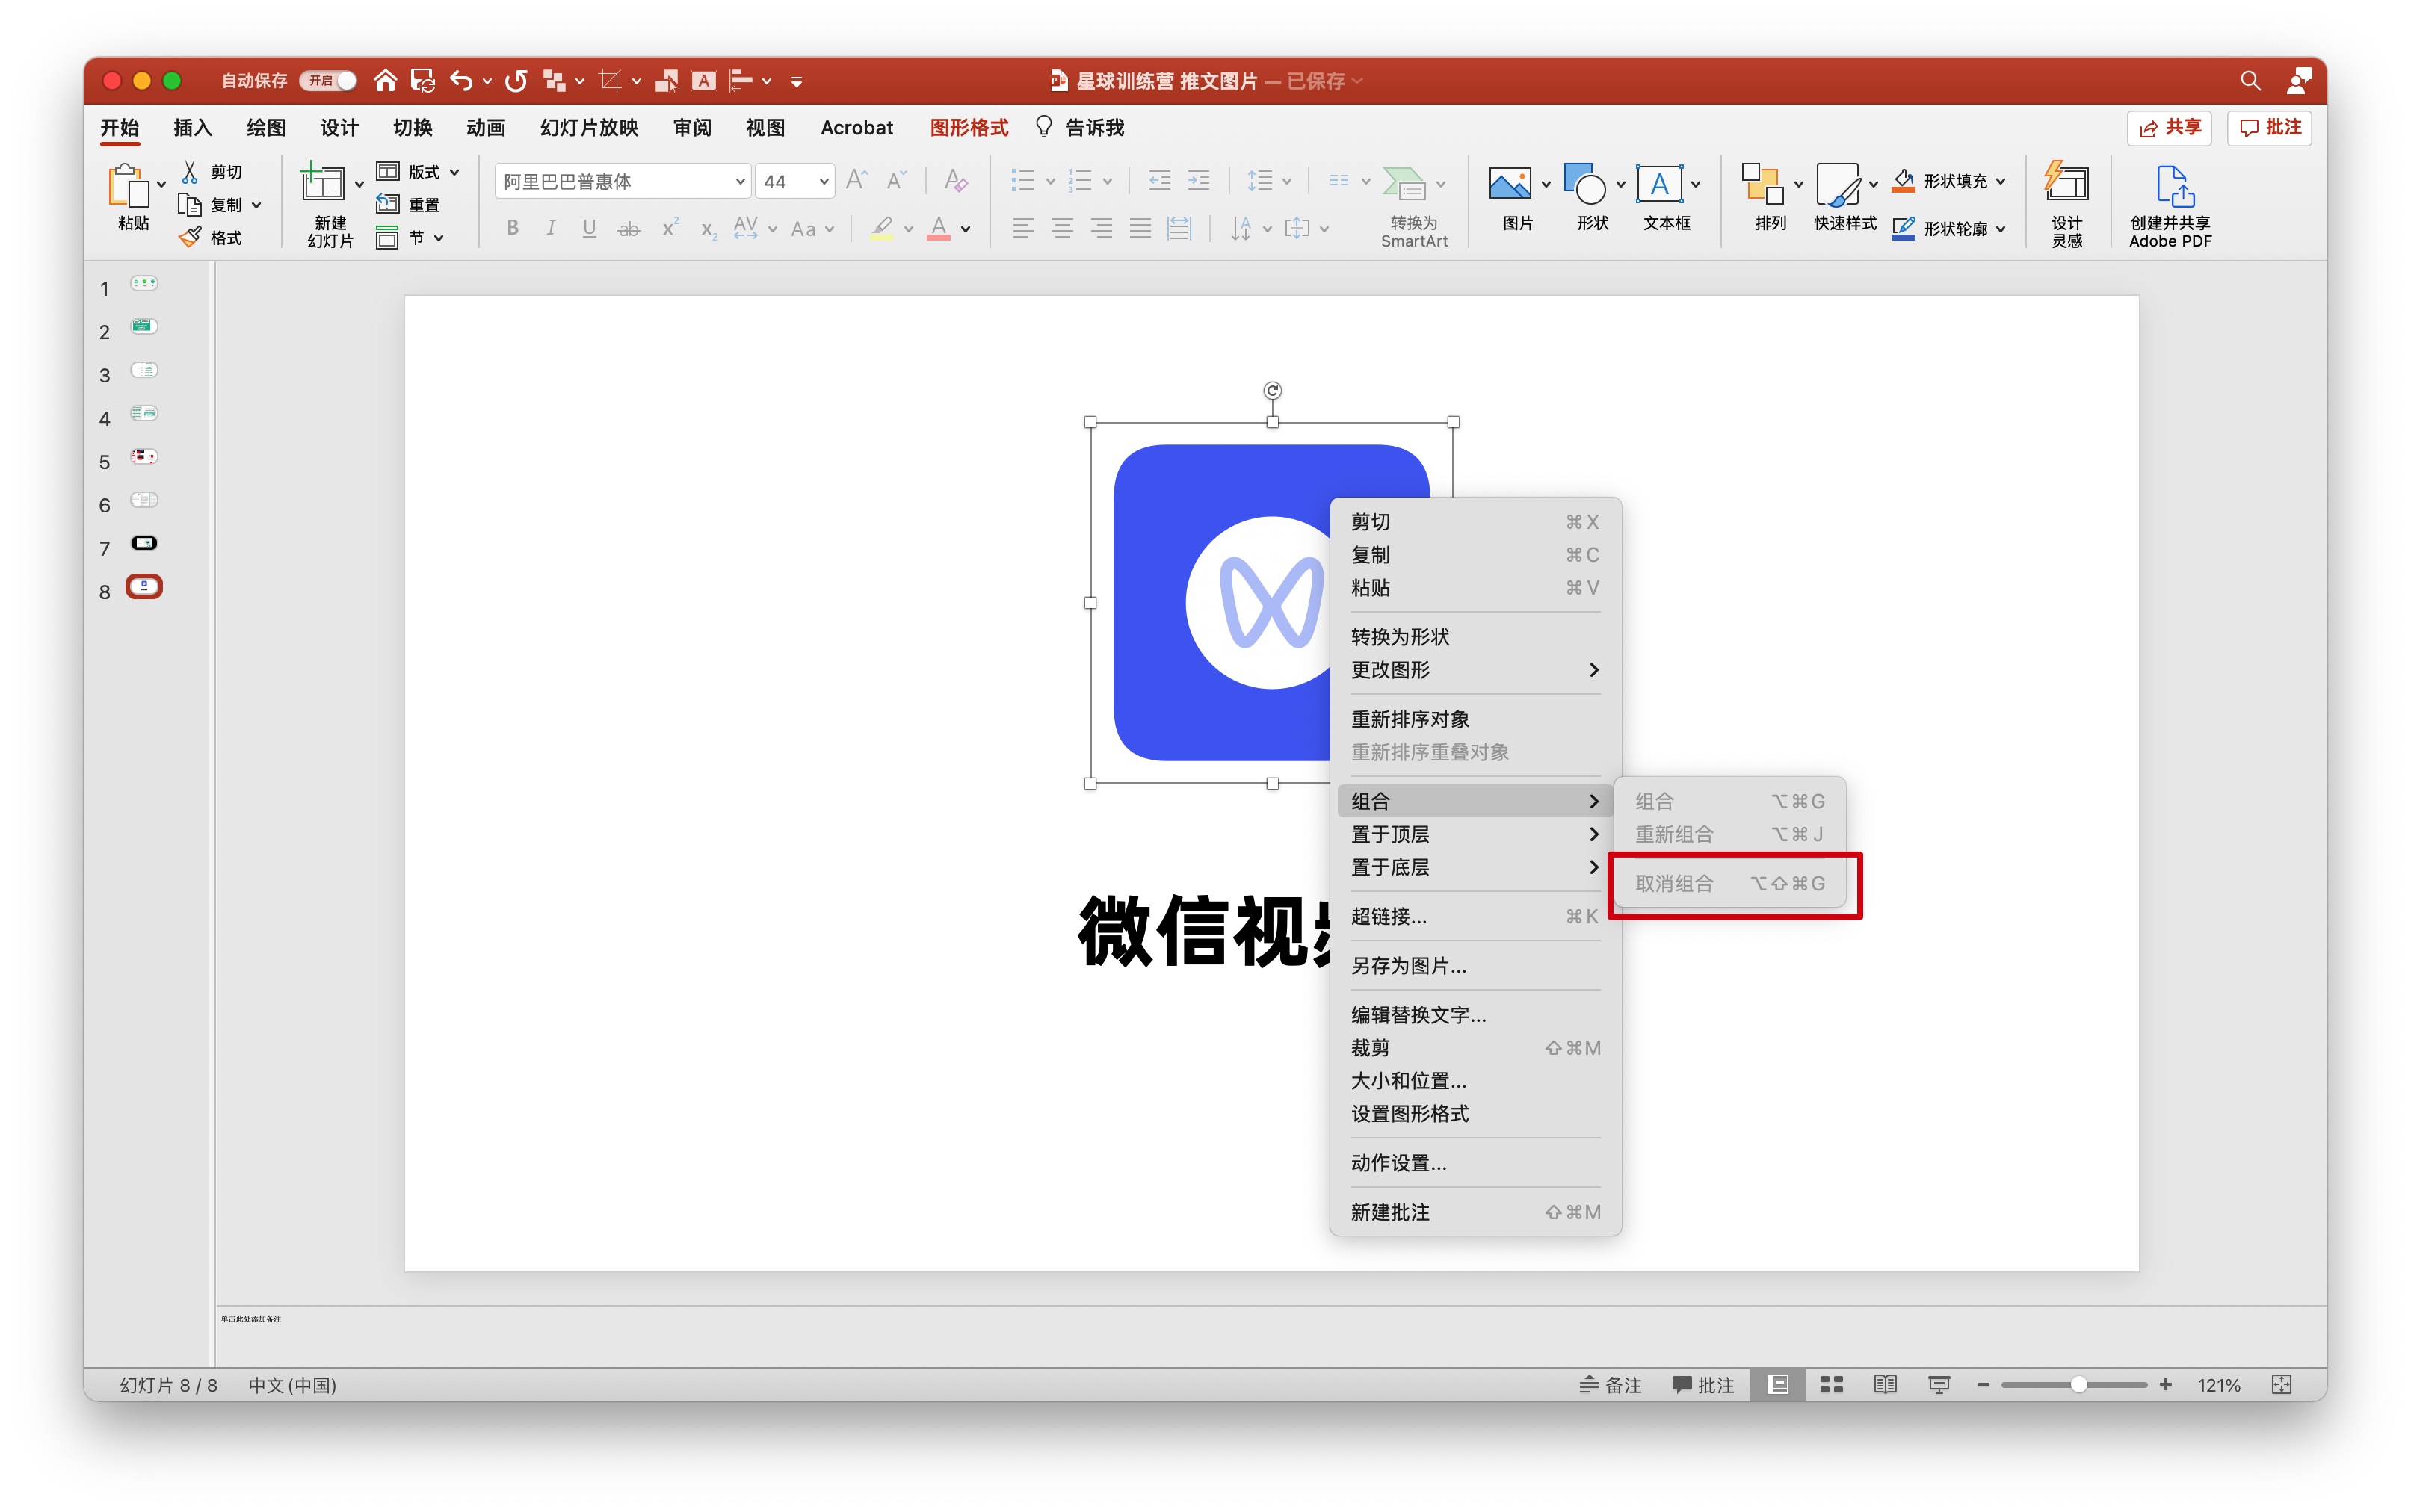Switch to slide sorter grid view icon
Screen dimensions: 2411x1512
coord(1831,1384)
